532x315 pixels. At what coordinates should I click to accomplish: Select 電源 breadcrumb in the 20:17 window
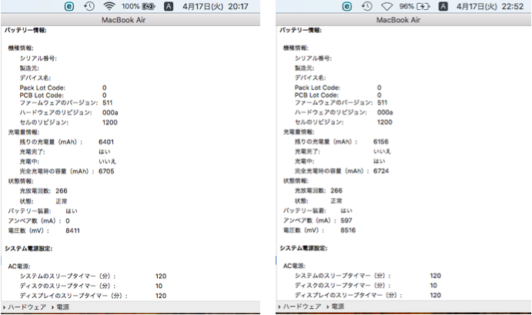(x=63, y=307)
